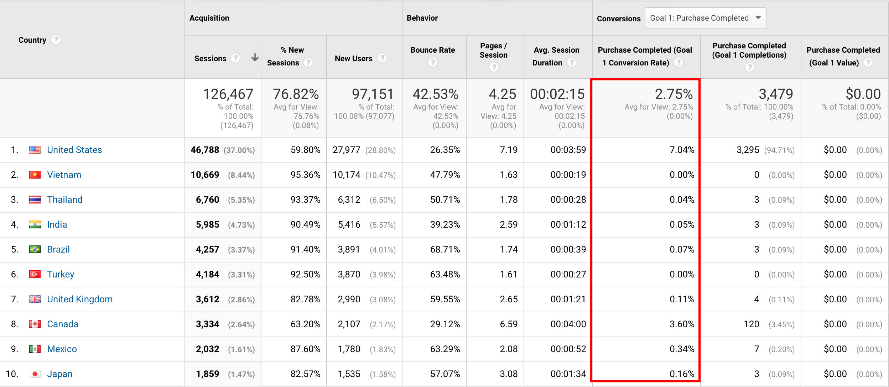This screenshot has height=387, width=889.
Task: Click the India flag icon
Action: point(35,224)
